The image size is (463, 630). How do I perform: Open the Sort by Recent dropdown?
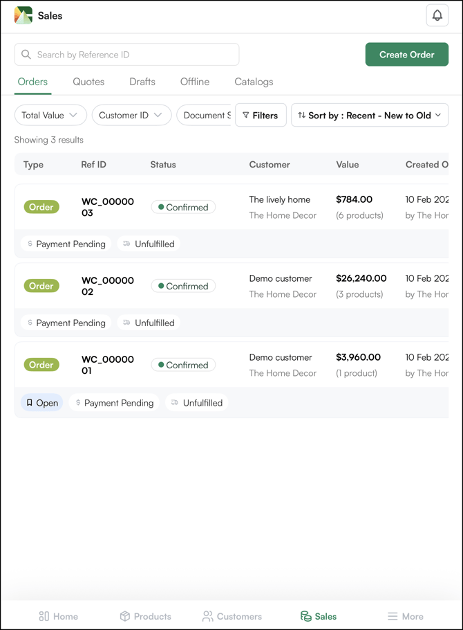[370, 116]
